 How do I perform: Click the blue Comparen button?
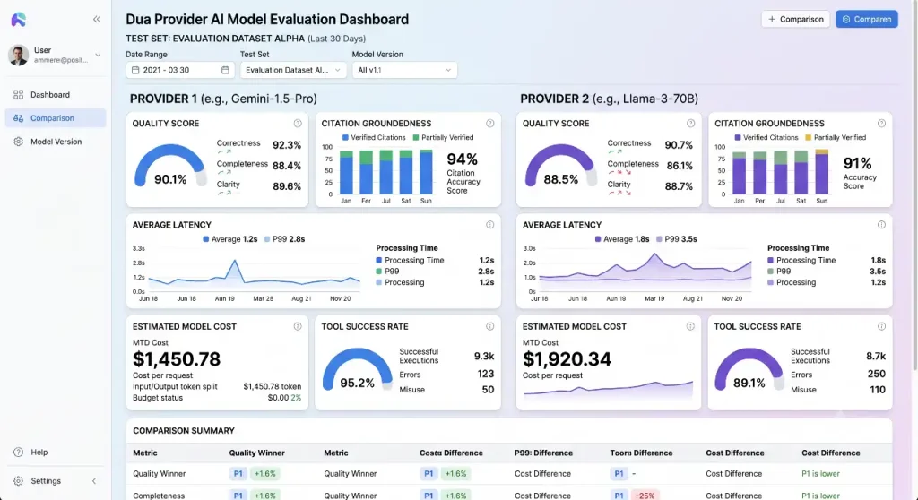pyautogui.click(x=867, y=20)
